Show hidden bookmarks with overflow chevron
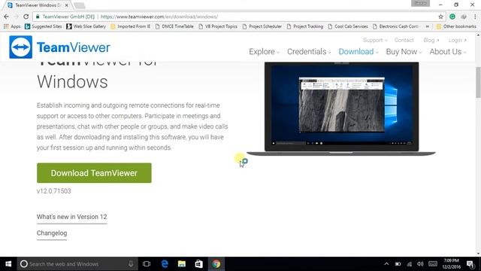Image resolution: width=481 pixels, height=271 pixels. [x=428, y=26]
